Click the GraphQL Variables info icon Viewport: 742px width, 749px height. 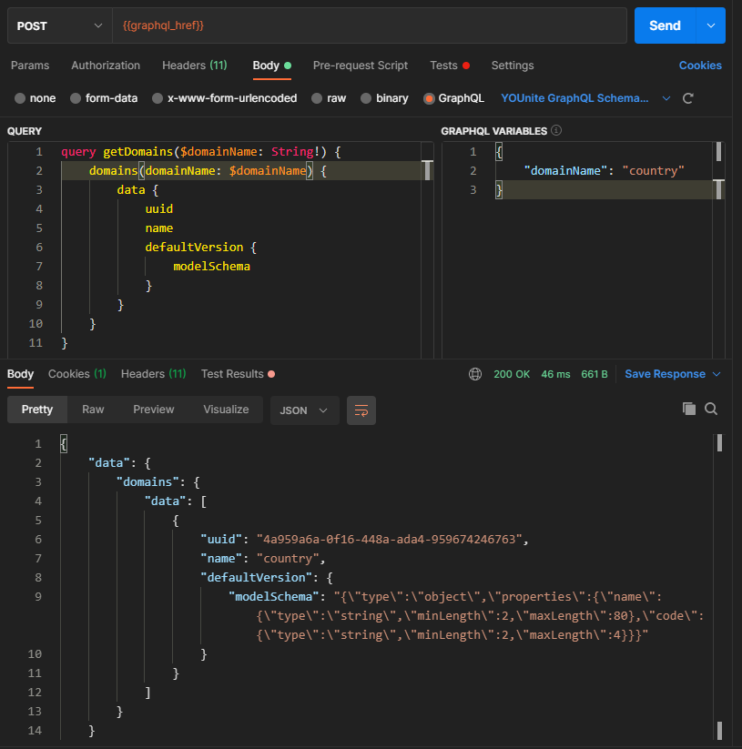click(x=558, y=130)
